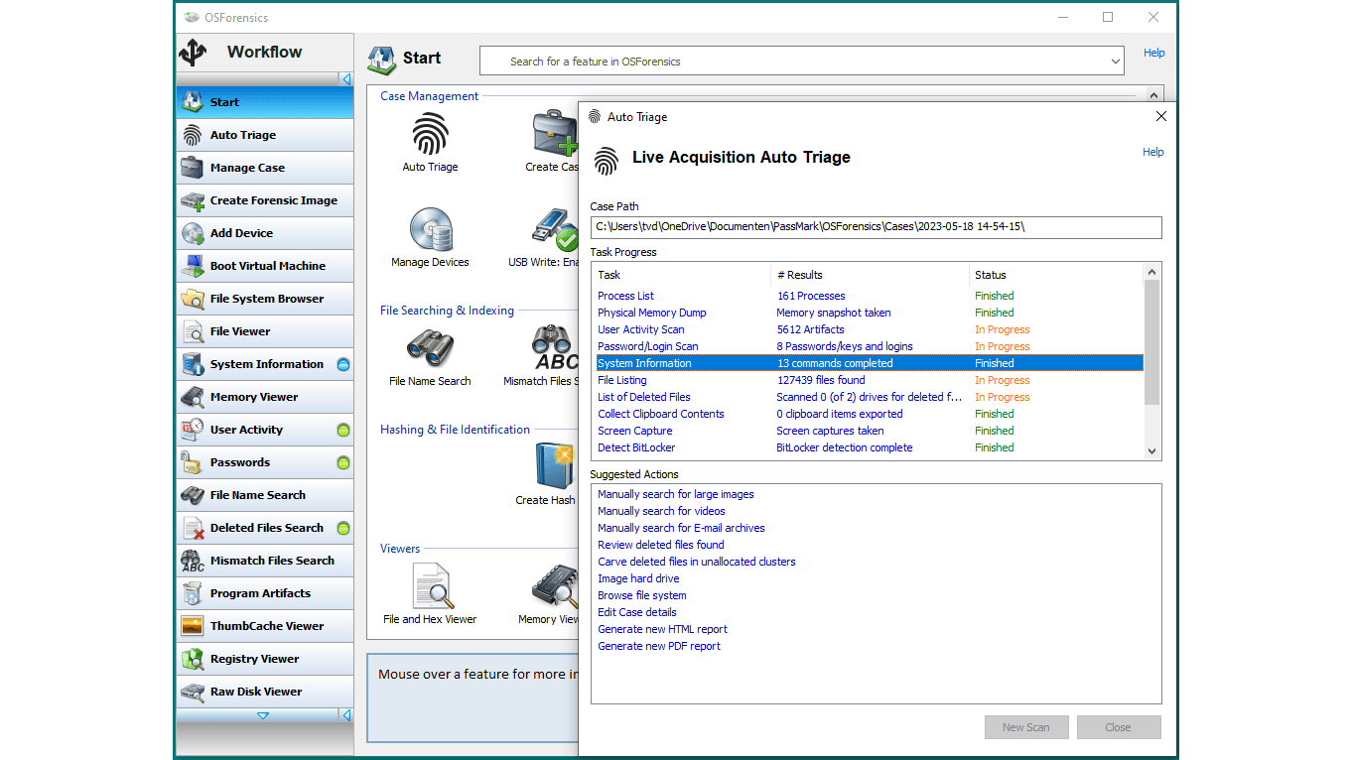Click the Close button in Auto Triage dialog

pos(1119,727)
